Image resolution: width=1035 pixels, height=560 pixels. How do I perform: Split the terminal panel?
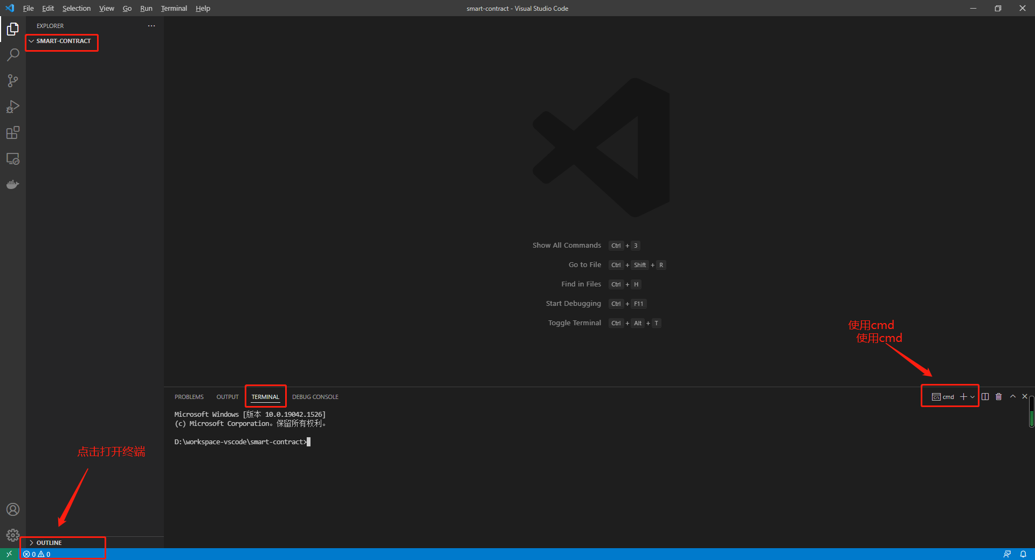pos(985,397)
